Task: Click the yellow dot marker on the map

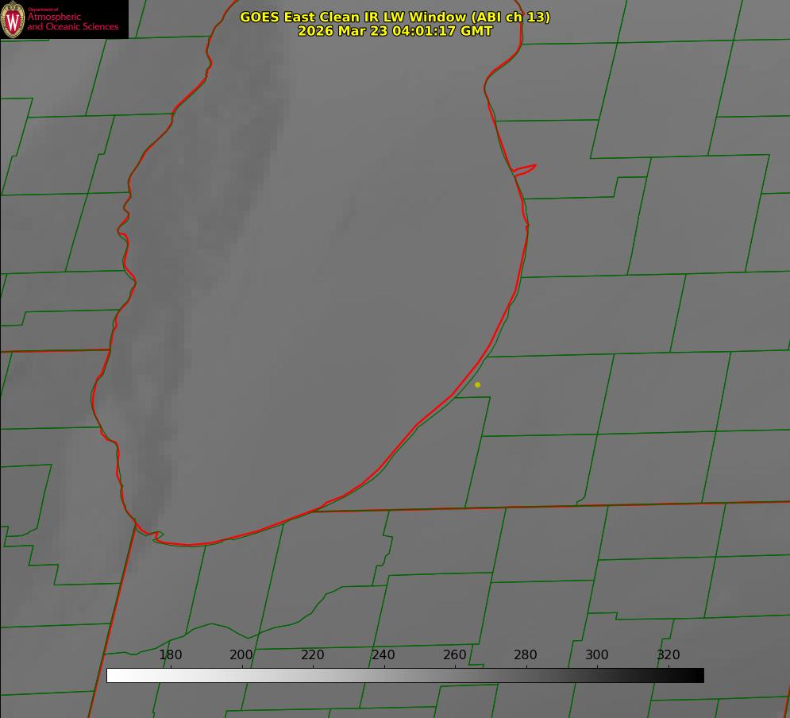Action: coord(478,384)
